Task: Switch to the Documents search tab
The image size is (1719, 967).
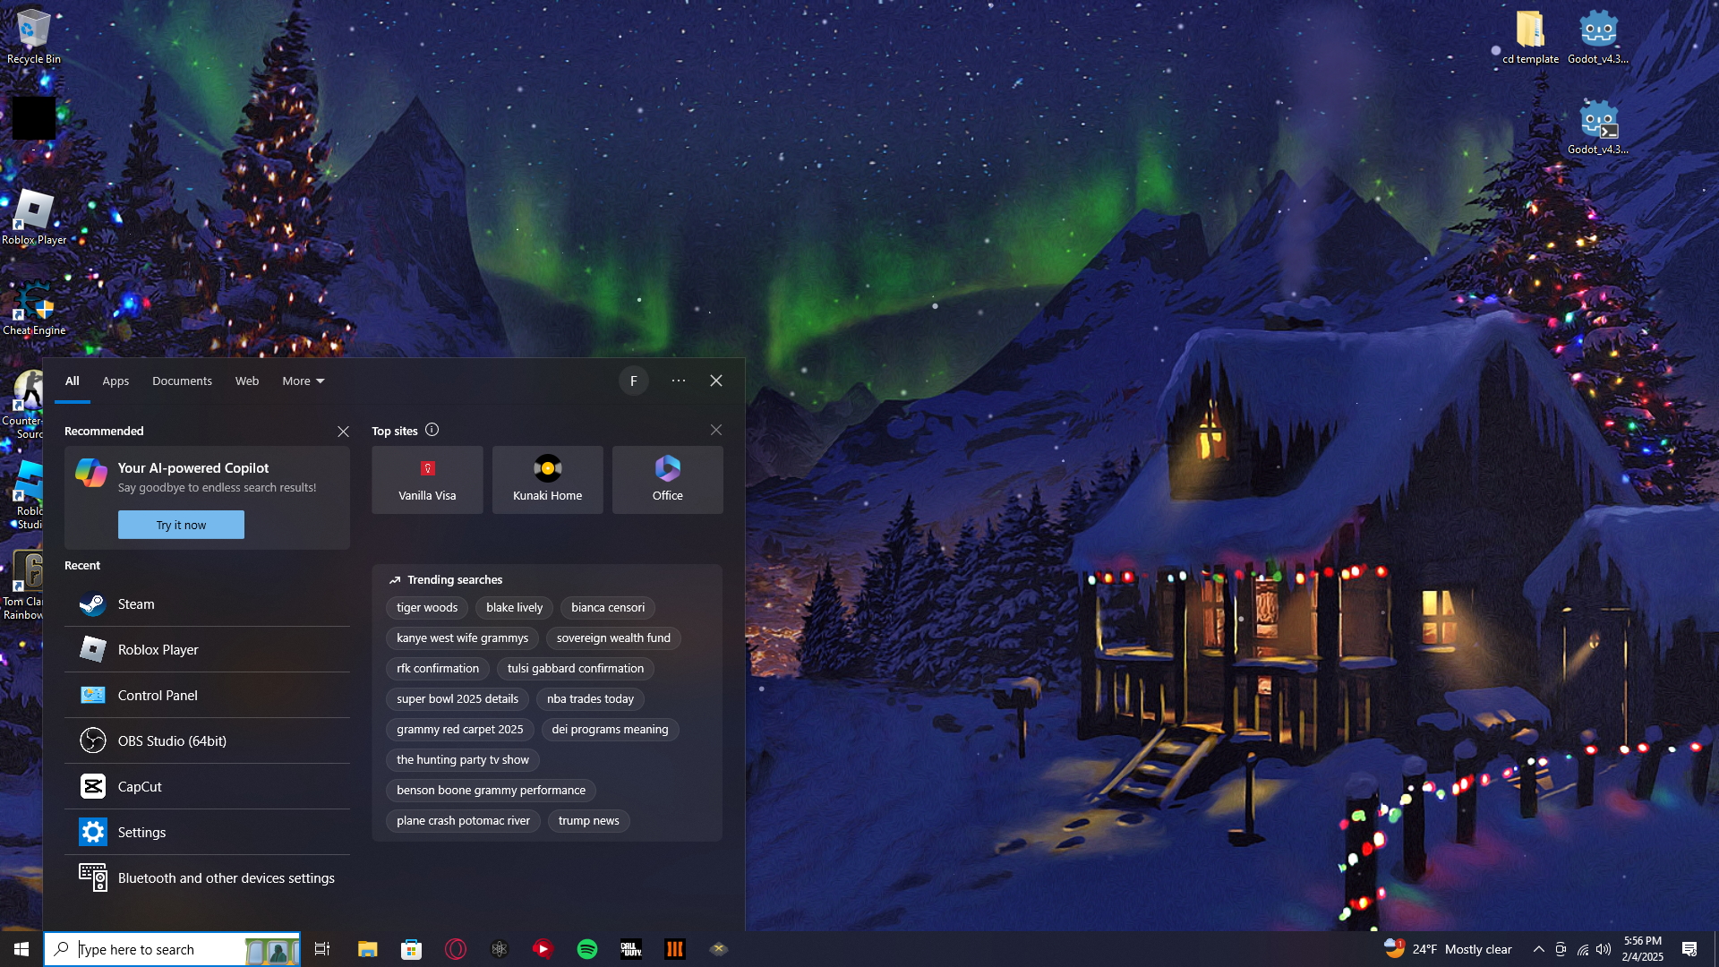Action: pyautogui.click(x=182, y=381)
